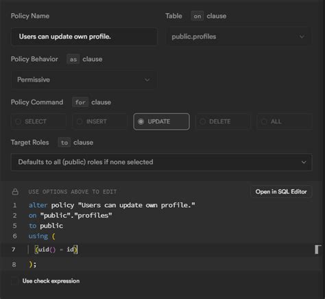
Task: Click the 'to' clause badge
Action: tap(64, 143)
